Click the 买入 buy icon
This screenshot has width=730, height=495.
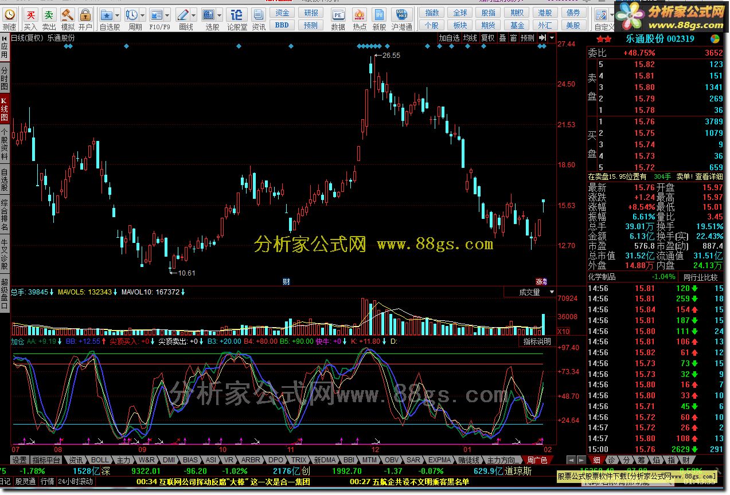30,16
